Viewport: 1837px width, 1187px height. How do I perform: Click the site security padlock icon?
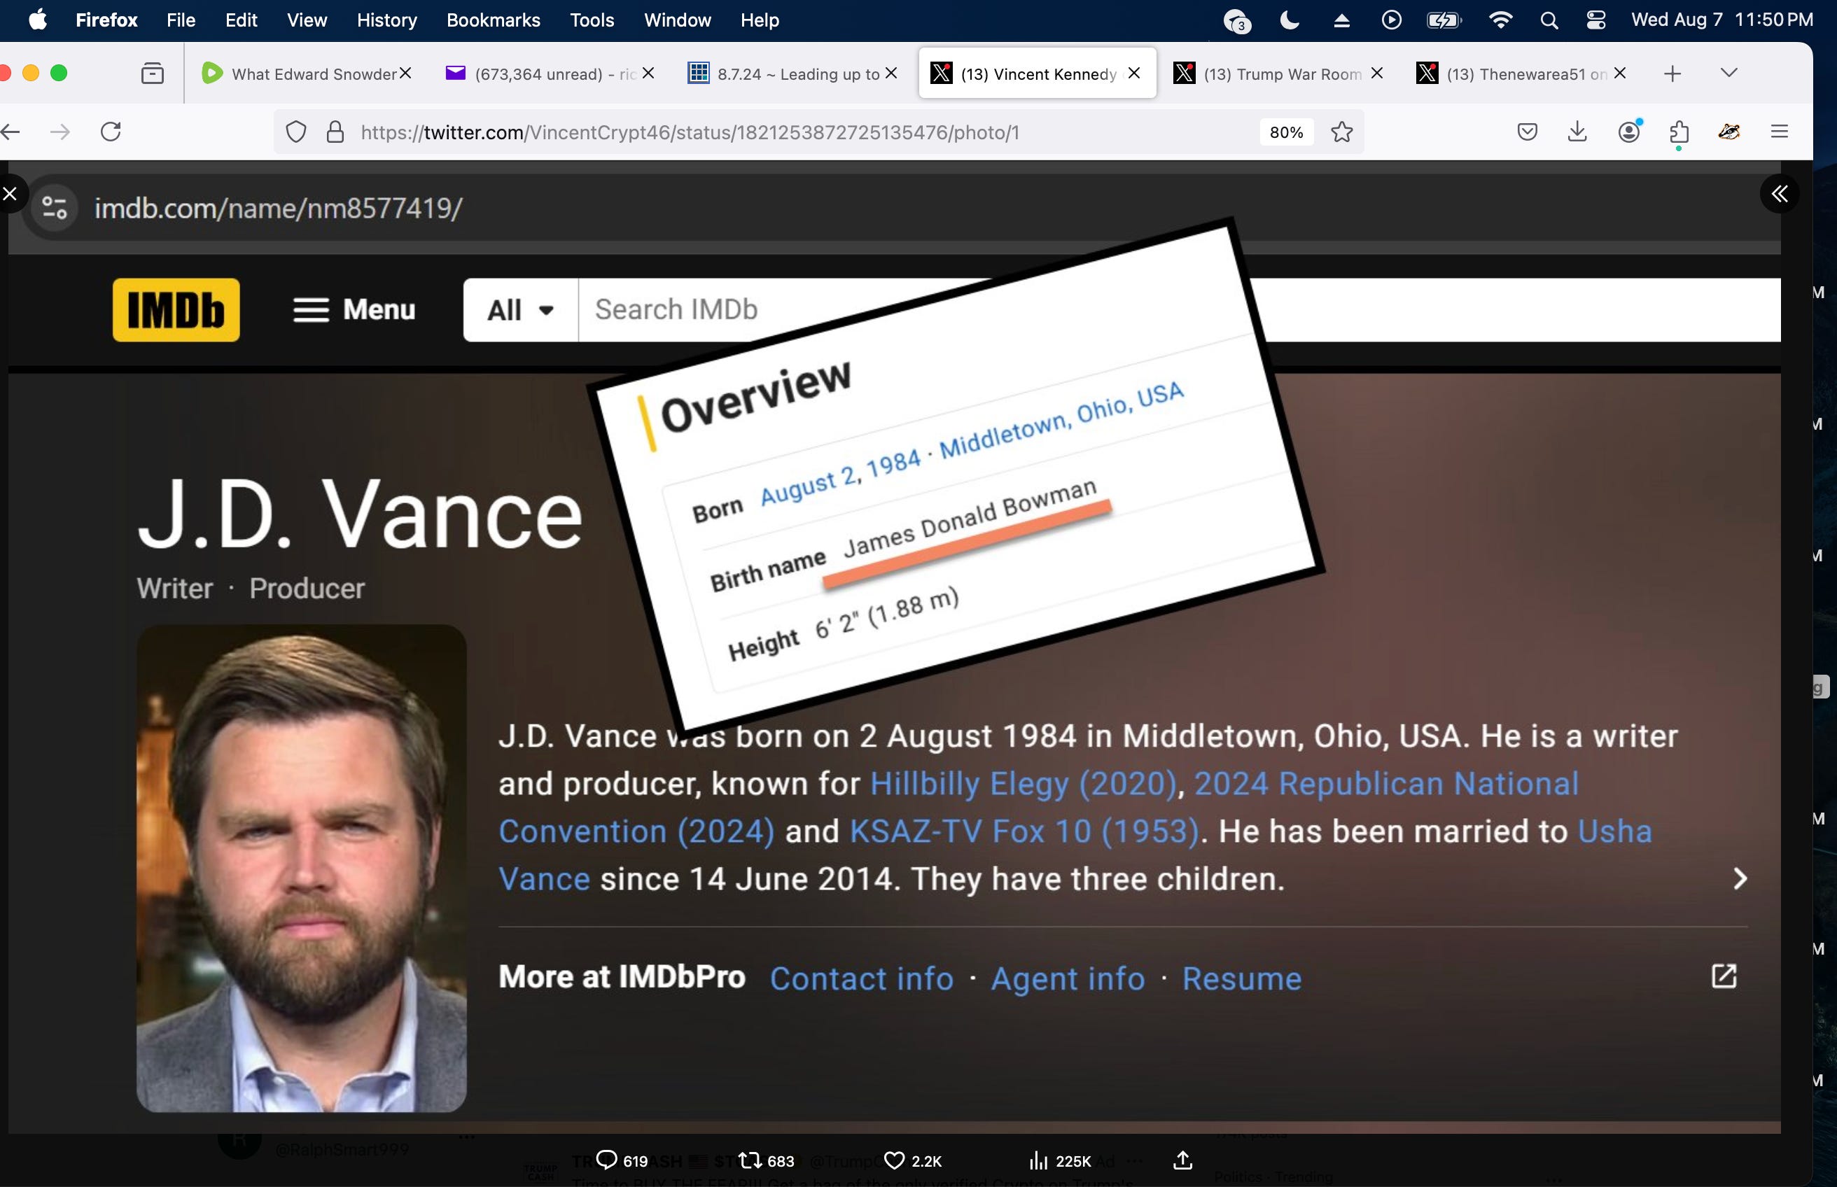tap(335, 132)
